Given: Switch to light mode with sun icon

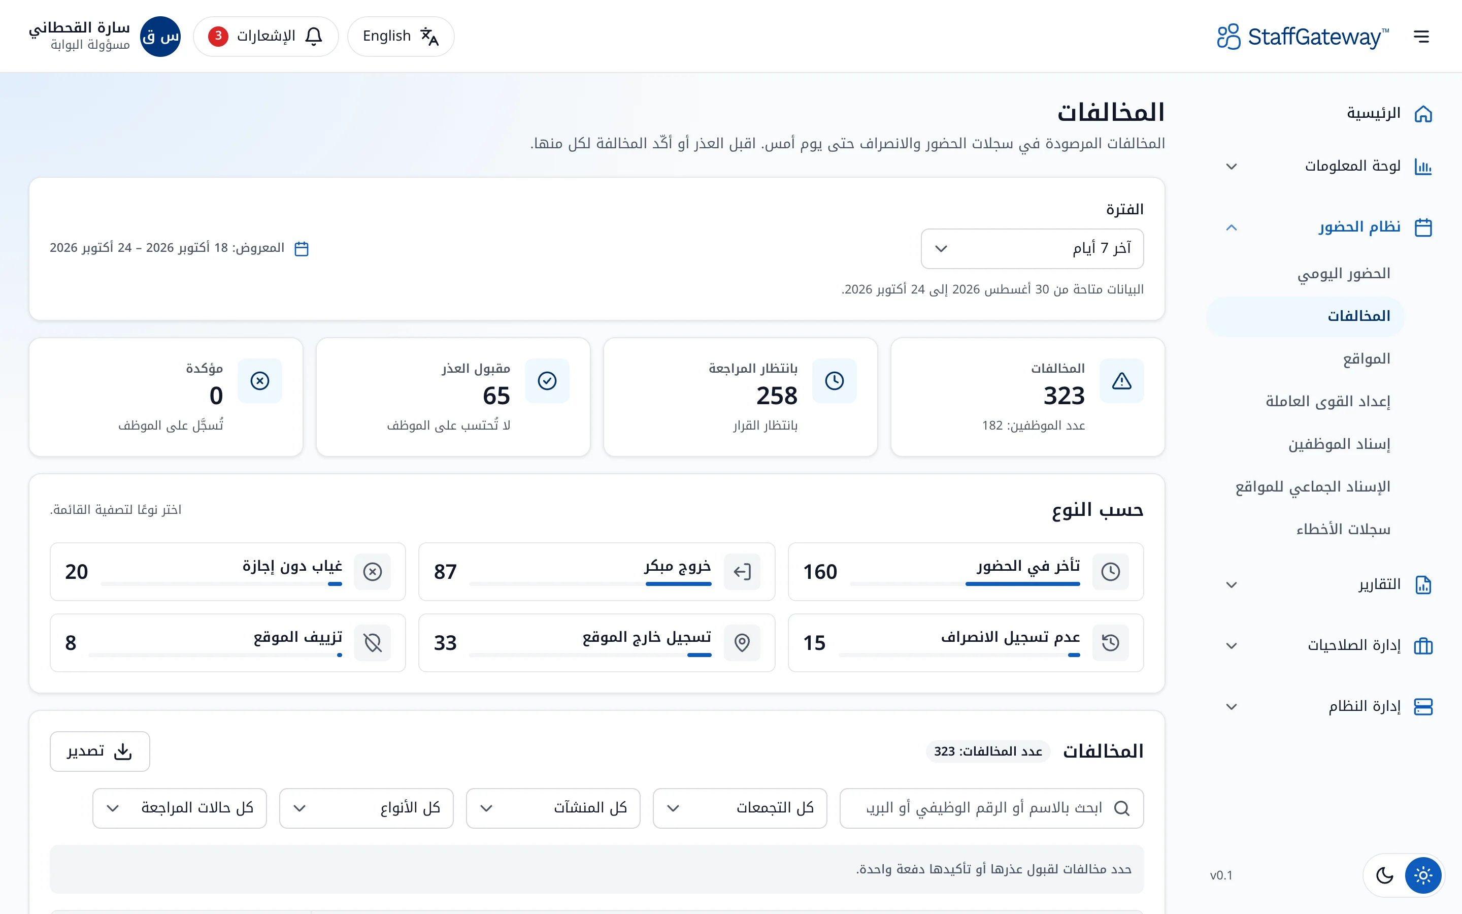Looking at the screenshot, I should click(x=1423, y=875).
